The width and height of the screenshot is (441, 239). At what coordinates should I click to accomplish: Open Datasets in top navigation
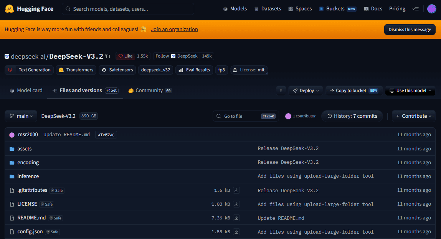click(x=268, y=9)
